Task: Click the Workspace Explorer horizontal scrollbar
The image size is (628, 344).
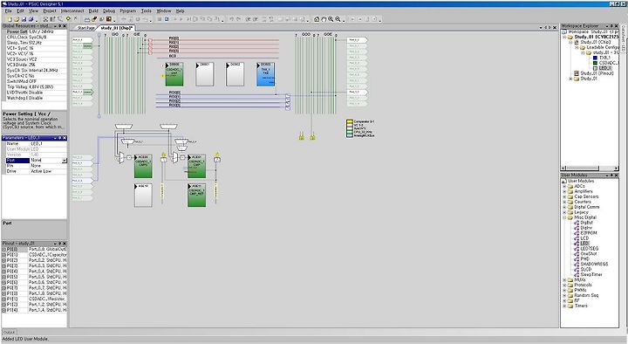Action: point(590,168)
